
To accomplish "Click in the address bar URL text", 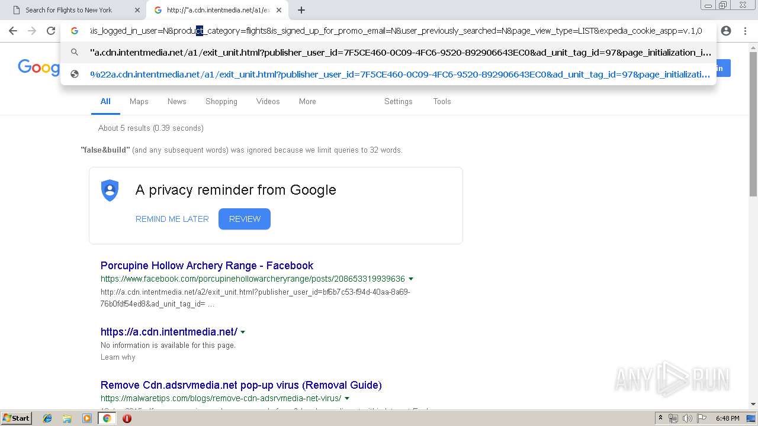I will [396, 31].
